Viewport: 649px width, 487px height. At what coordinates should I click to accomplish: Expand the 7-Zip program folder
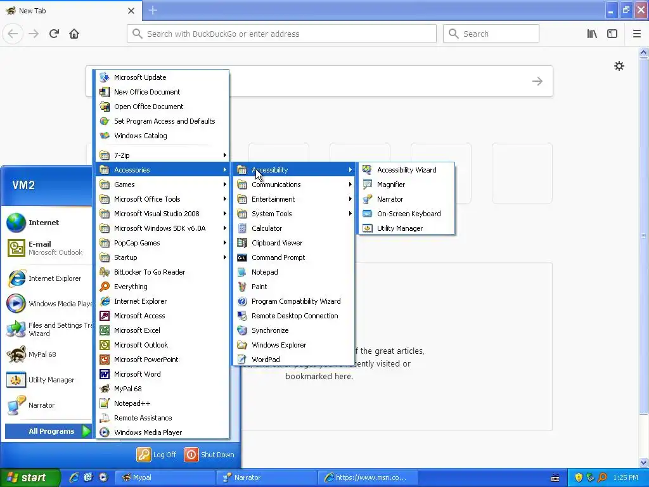click(163, 155)
